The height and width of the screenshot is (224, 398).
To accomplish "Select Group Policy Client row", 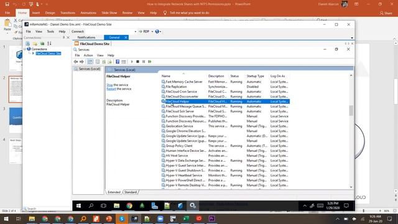I will pyautogui.click(x=225, y=146).
